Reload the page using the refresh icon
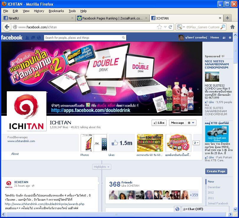Viewport: 239px width, 218px height. pos(170,27)
